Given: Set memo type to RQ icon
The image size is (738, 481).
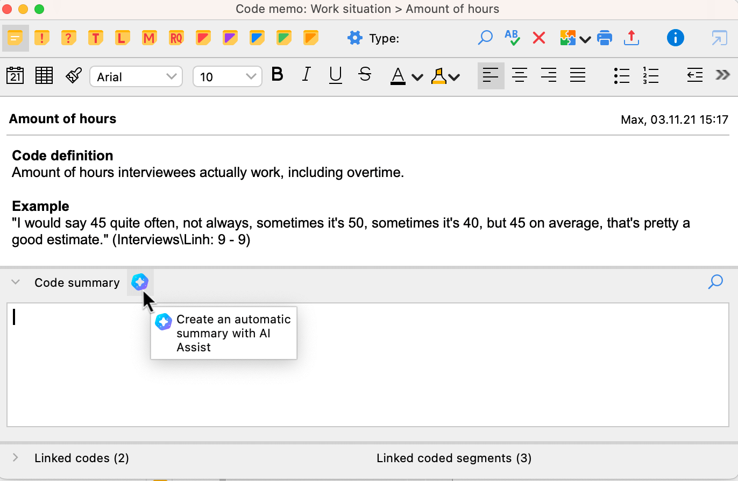Looking at the screenshot, I should point(176,38).
